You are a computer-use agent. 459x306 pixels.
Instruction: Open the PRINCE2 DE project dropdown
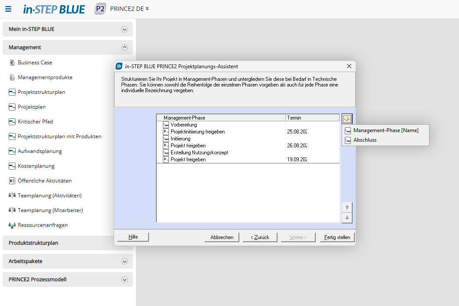[x=129, y=9]
